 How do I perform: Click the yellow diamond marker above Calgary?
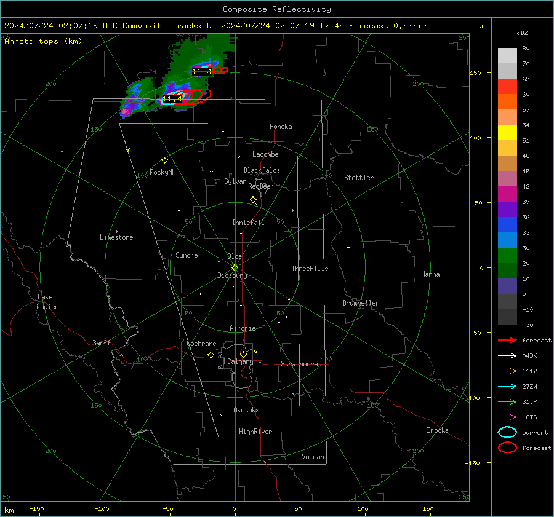(243, 354)
